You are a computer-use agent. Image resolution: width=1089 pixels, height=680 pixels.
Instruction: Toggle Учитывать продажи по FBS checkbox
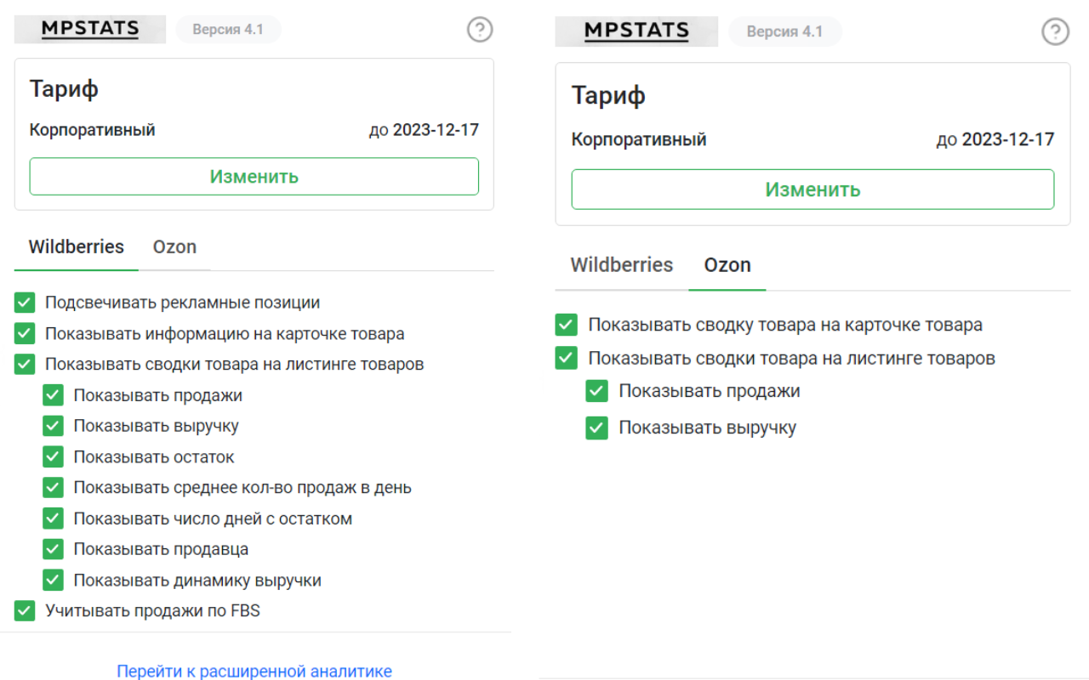point(25,610)
